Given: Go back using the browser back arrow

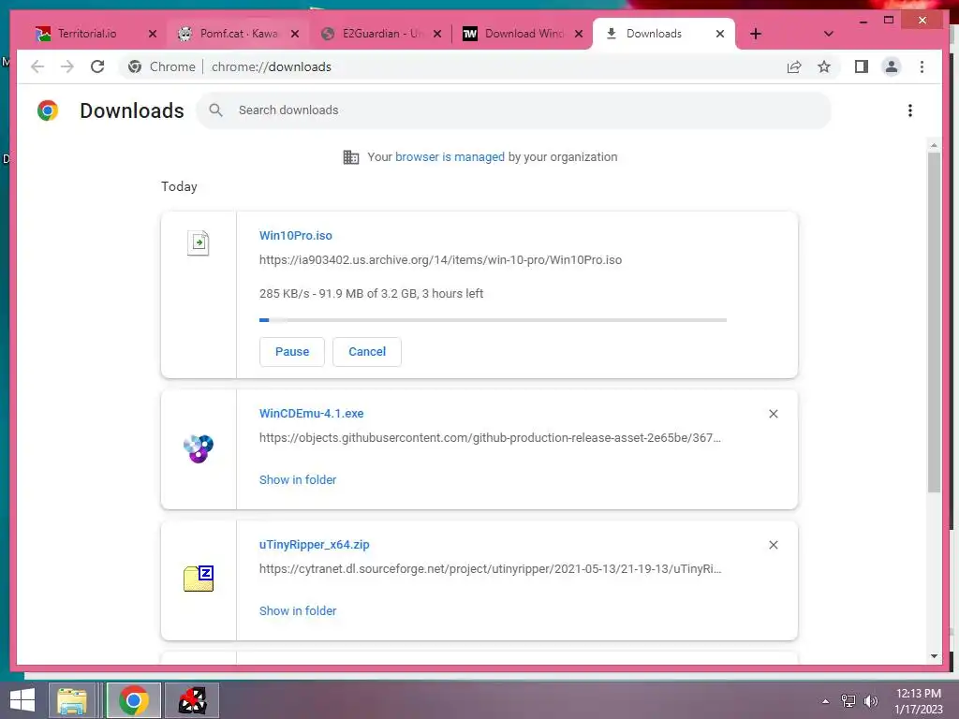Looking at the screenshot, I should pyautogui.click(x=37, y=66).
